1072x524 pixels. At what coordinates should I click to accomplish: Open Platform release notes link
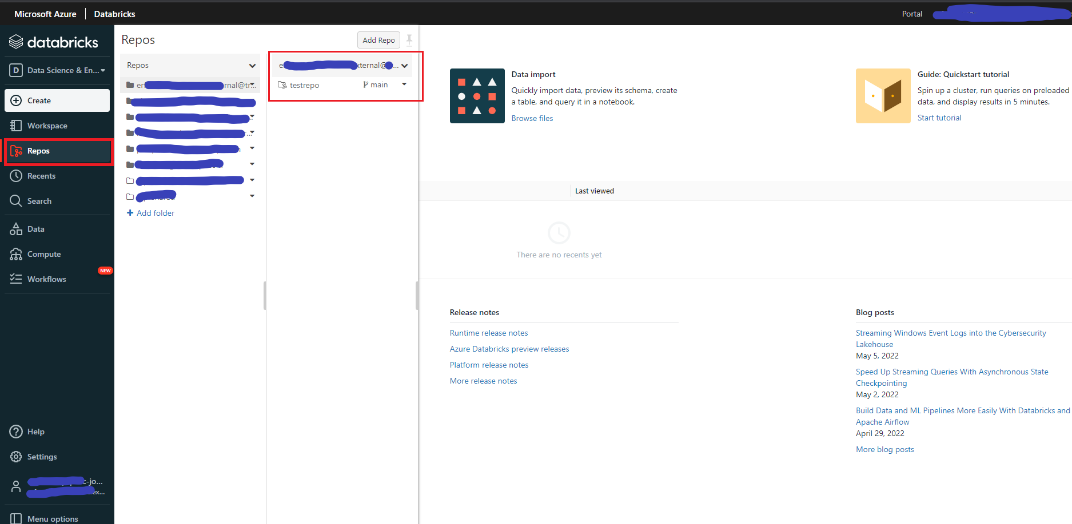pos(489,365)
